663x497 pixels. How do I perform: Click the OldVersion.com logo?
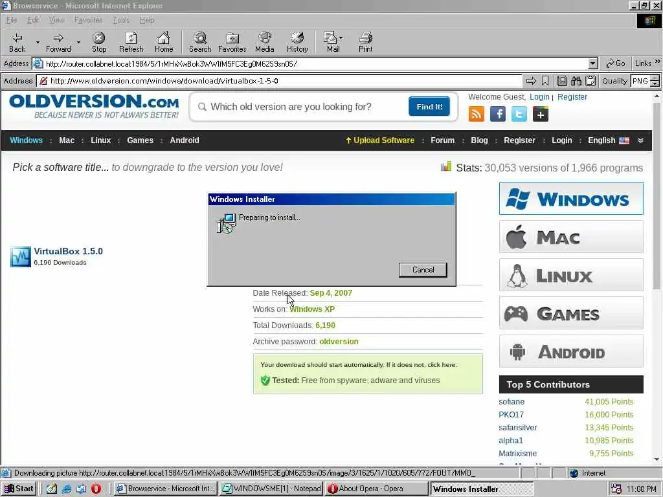click(94, 106)
